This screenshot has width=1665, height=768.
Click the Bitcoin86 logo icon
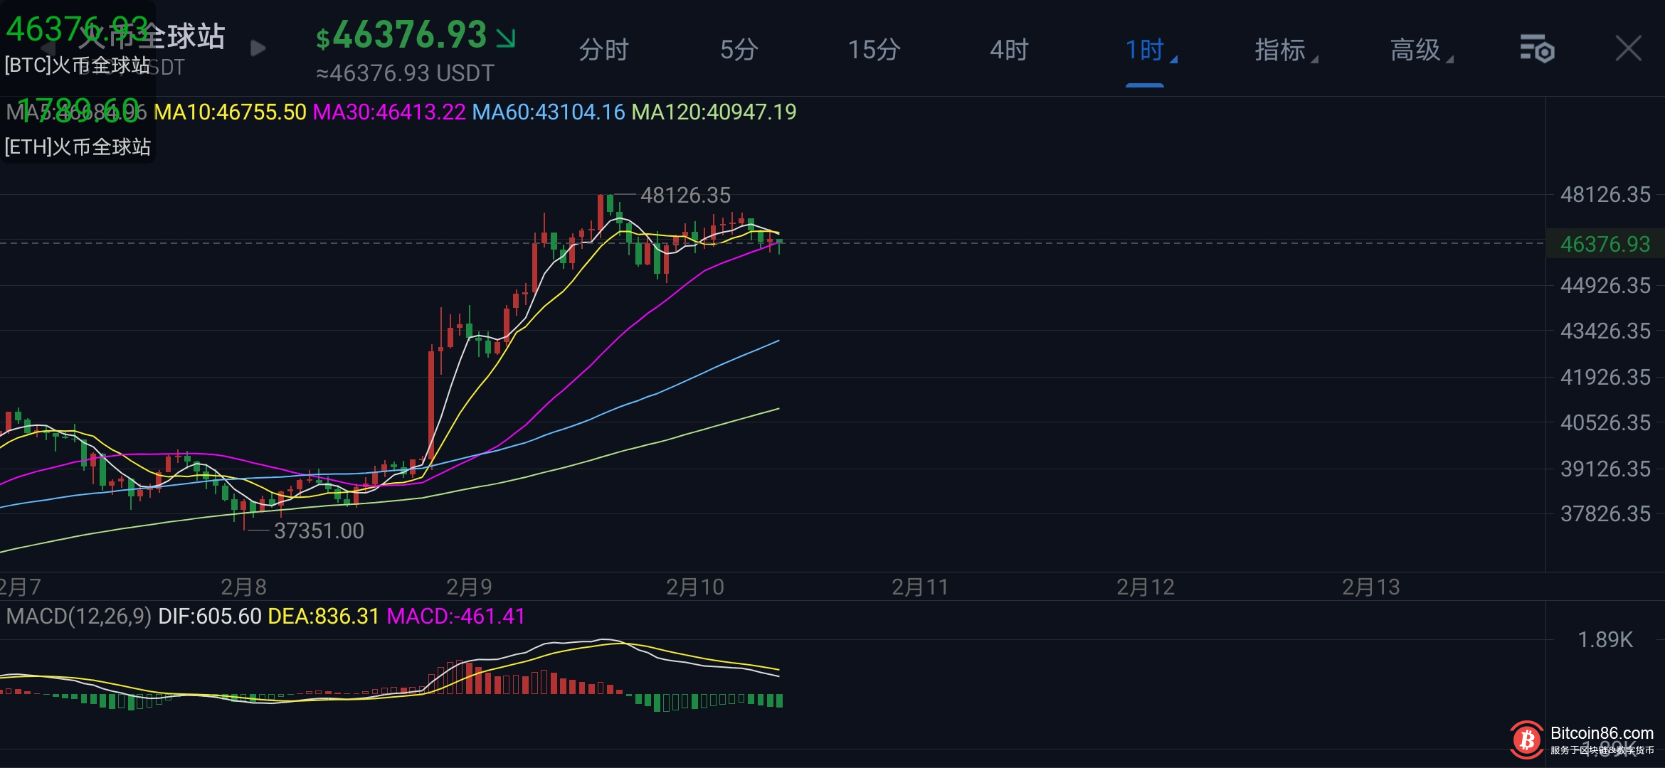[1526, 740]
